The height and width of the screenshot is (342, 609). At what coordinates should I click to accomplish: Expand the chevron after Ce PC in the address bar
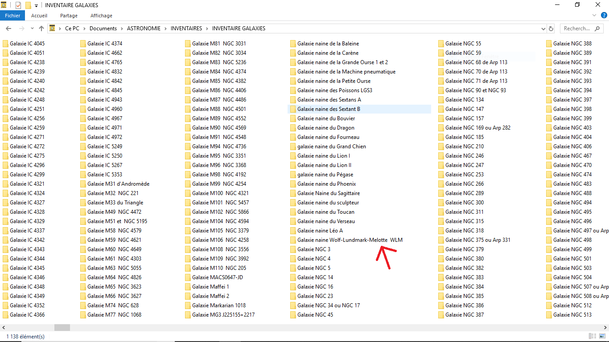point(84,28)
